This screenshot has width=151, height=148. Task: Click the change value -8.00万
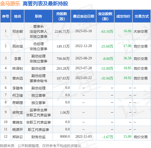(108, 59)
